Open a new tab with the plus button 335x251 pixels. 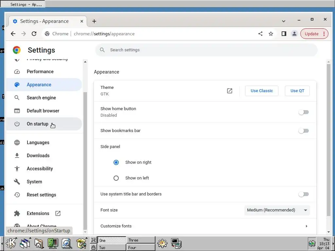point(94,21)
